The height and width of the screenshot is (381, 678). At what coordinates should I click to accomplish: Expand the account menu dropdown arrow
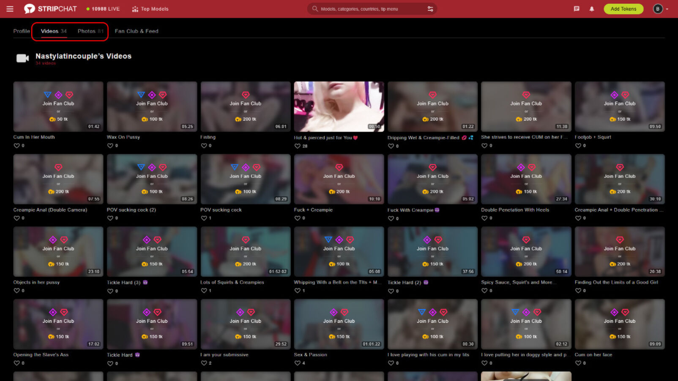point(667,8)
